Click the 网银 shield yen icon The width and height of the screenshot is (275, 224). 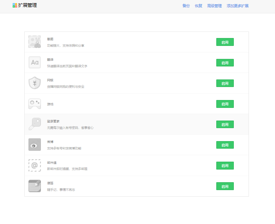click(x=35, y=83)
